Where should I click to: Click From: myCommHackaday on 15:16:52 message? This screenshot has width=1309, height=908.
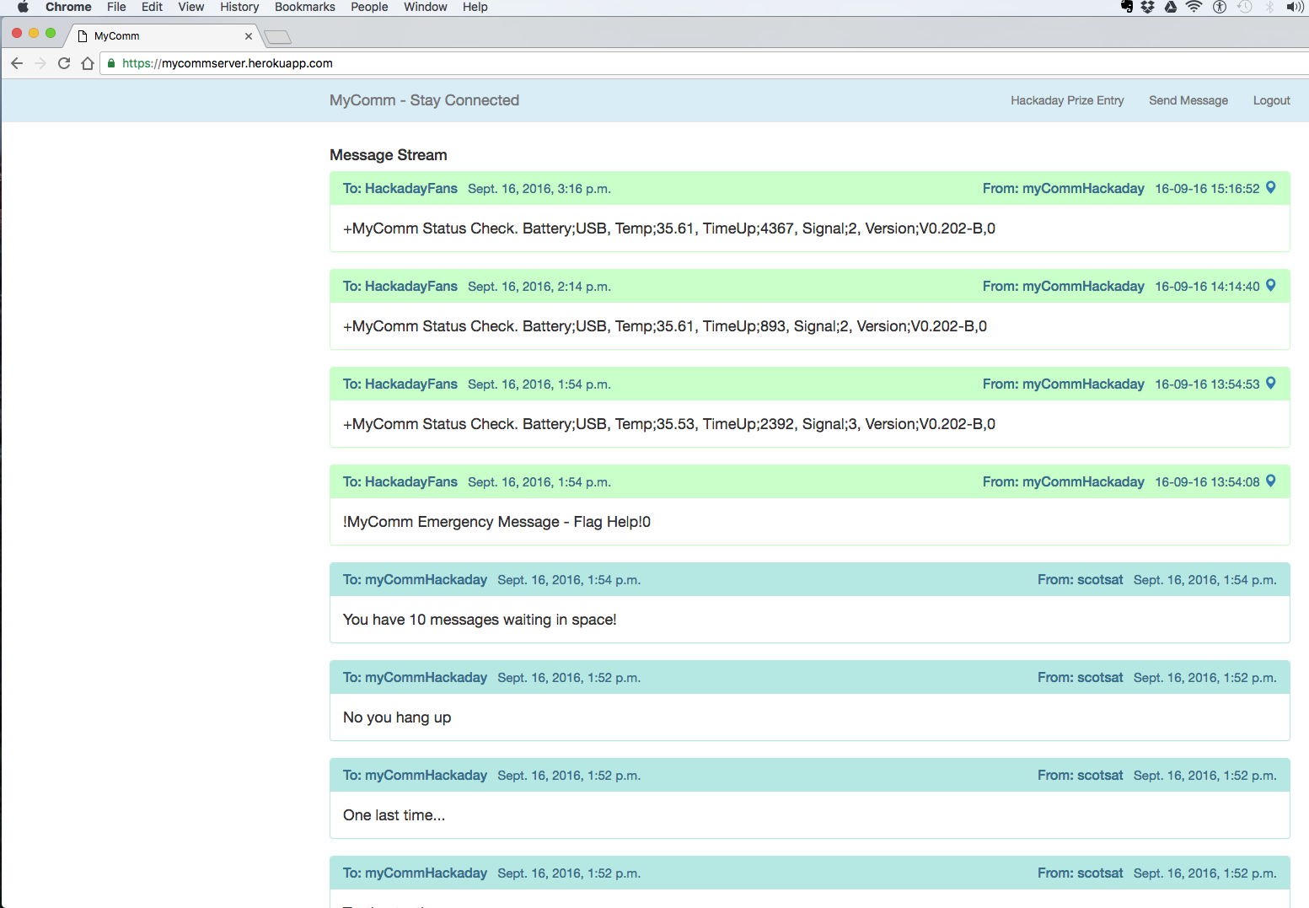pos(1064,188)
